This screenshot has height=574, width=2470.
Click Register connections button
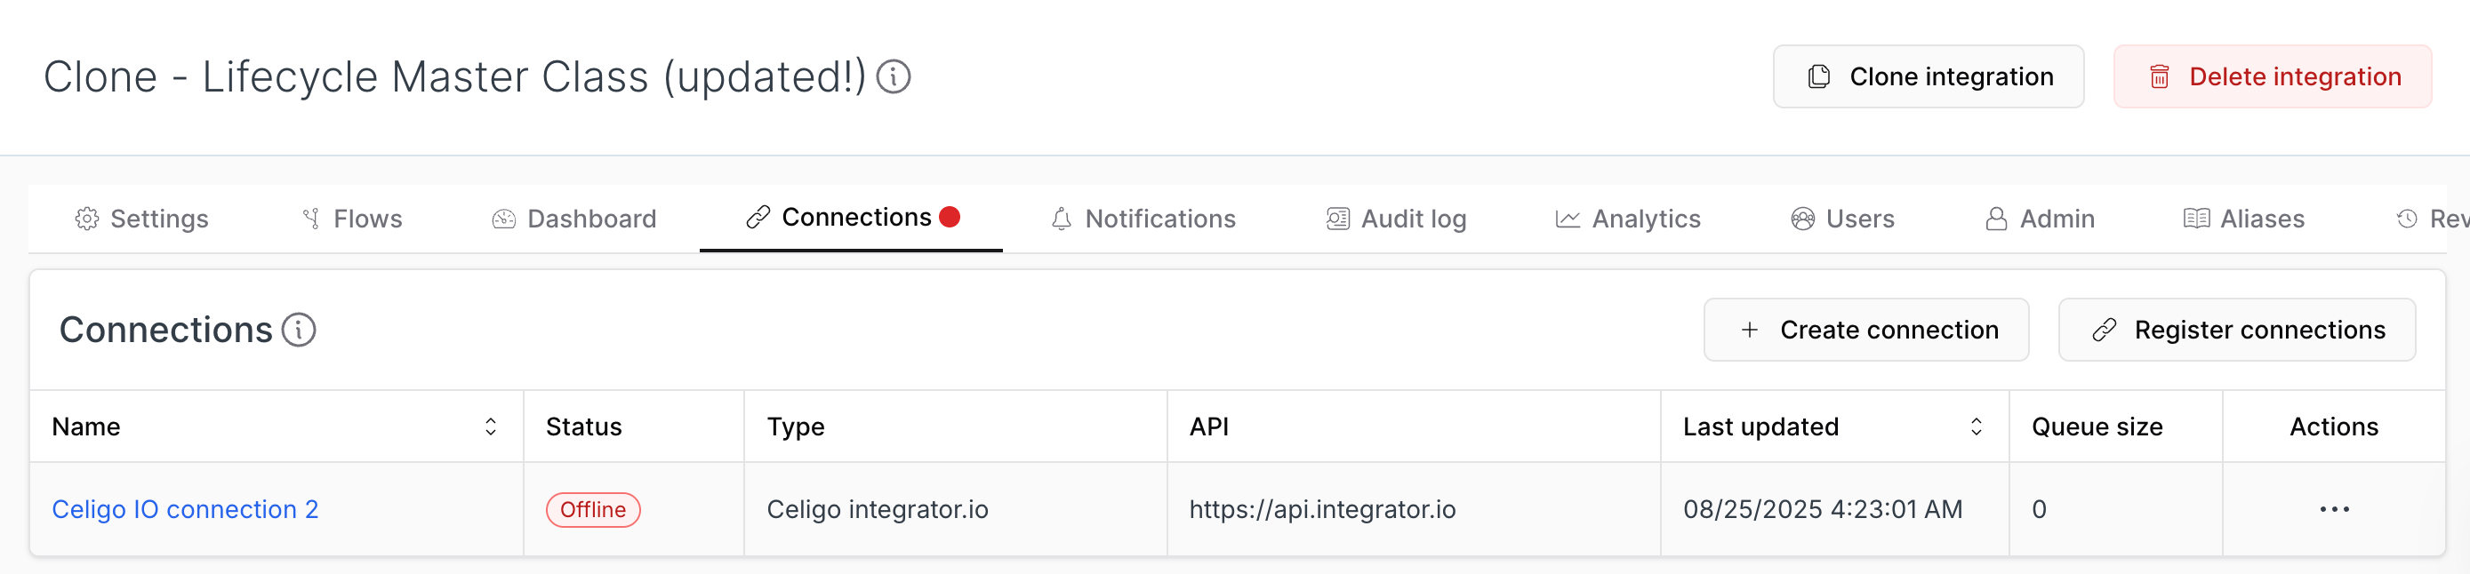pos(2237,330)
